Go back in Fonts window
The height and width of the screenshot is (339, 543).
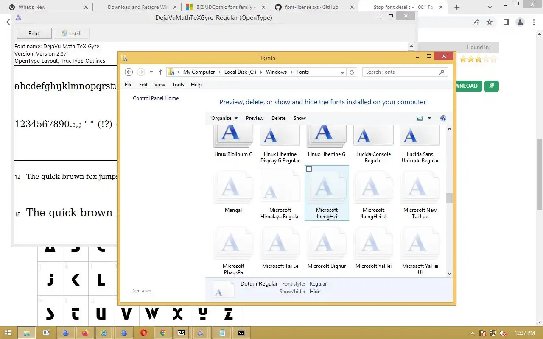(129, 72)
